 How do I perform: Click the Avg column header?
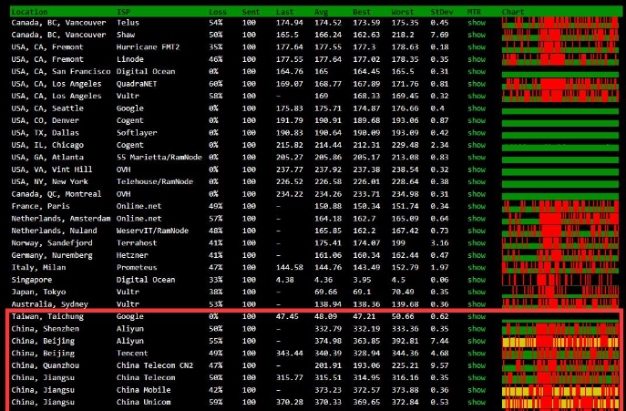click(321, 12)
